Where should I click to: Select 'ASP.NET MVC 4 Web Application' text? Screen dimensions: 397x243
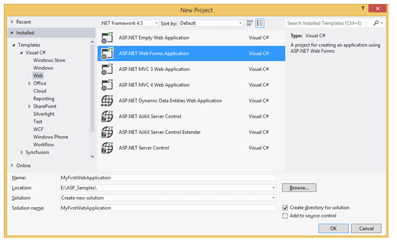tap(154, 85)
